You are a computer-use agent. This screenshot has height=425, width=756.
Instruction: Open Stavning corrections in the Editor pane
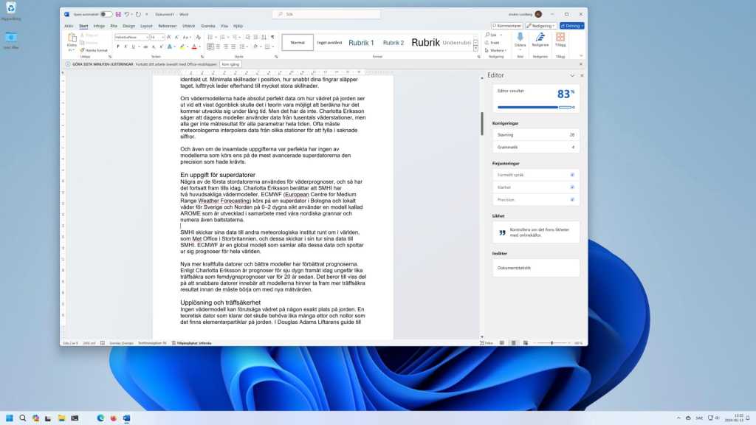point(536,135)
